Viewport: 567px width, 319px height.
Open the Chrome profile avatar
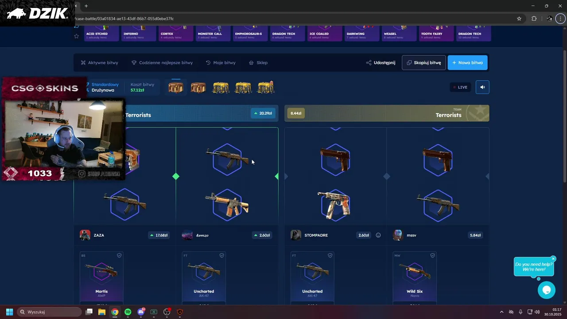pyautogui.click(x=549, y=19)
